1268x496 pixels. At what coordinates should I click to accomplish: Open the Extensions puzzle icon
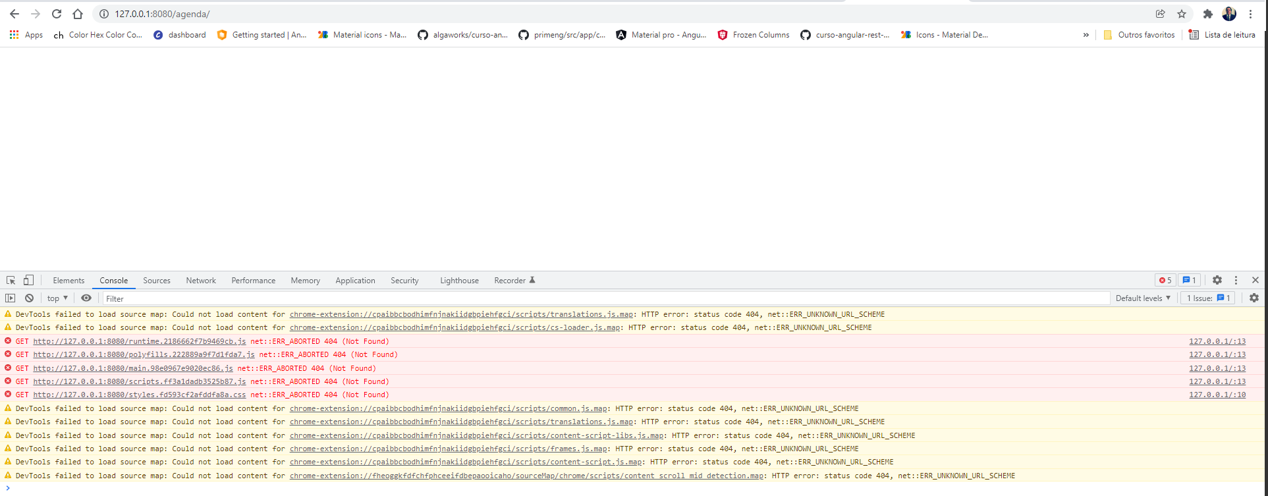1208,14
